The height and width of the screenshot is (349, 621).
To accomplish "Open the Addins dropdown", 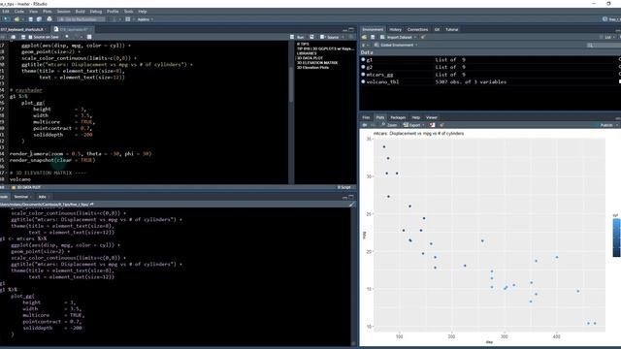I will click(145, 19).
